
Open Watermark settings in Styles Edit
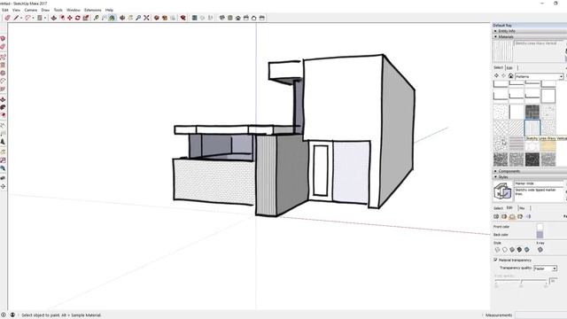[520, 216]
